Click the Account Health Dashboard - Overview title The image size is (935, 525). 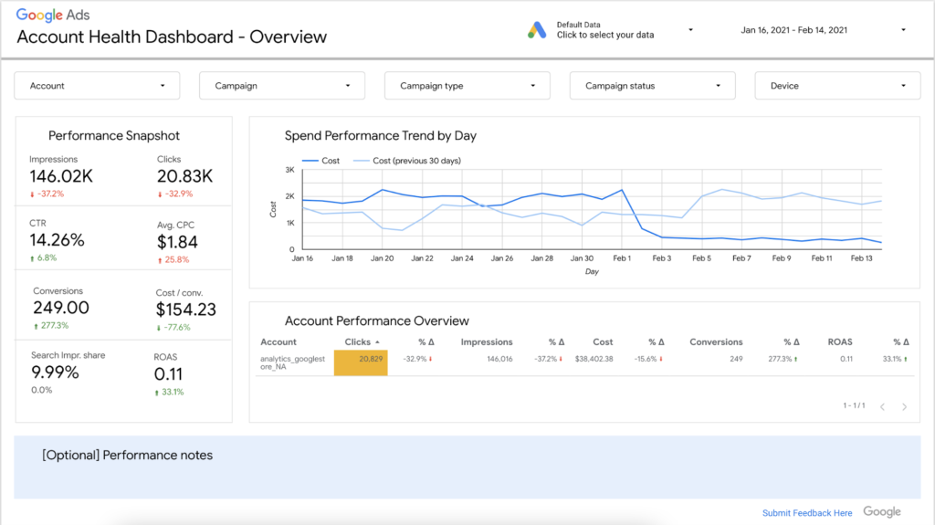pos(172,37)
